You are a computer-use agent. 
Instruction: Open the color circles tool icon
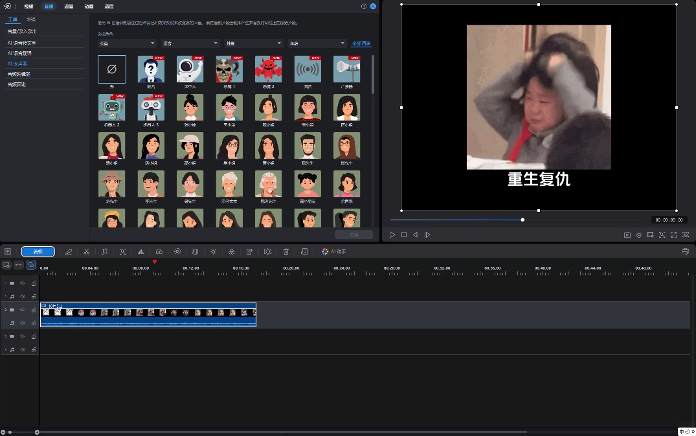click(x=231, y=252)
